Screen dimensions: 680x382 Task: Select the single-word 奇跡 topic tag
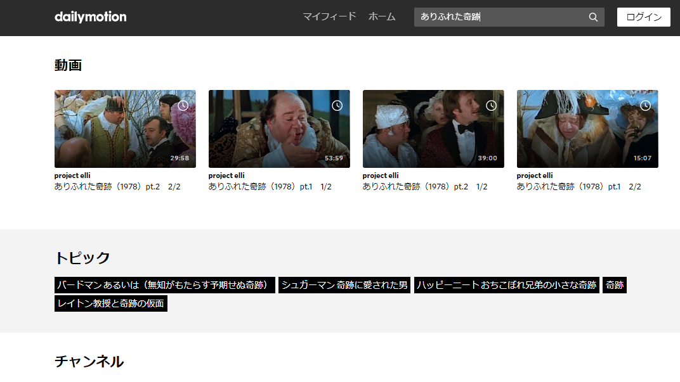tap(615, 285)
